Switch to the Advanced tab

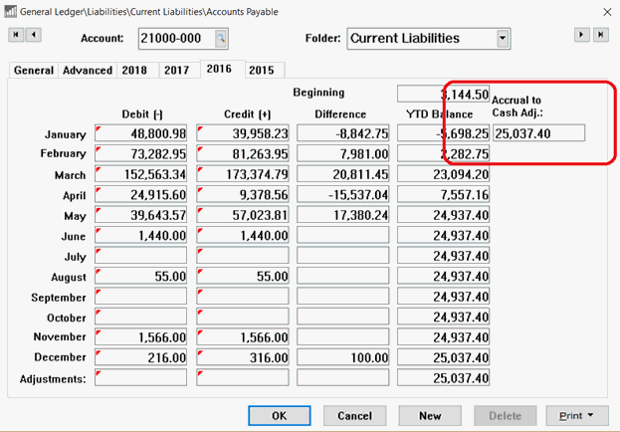[88, 70]
